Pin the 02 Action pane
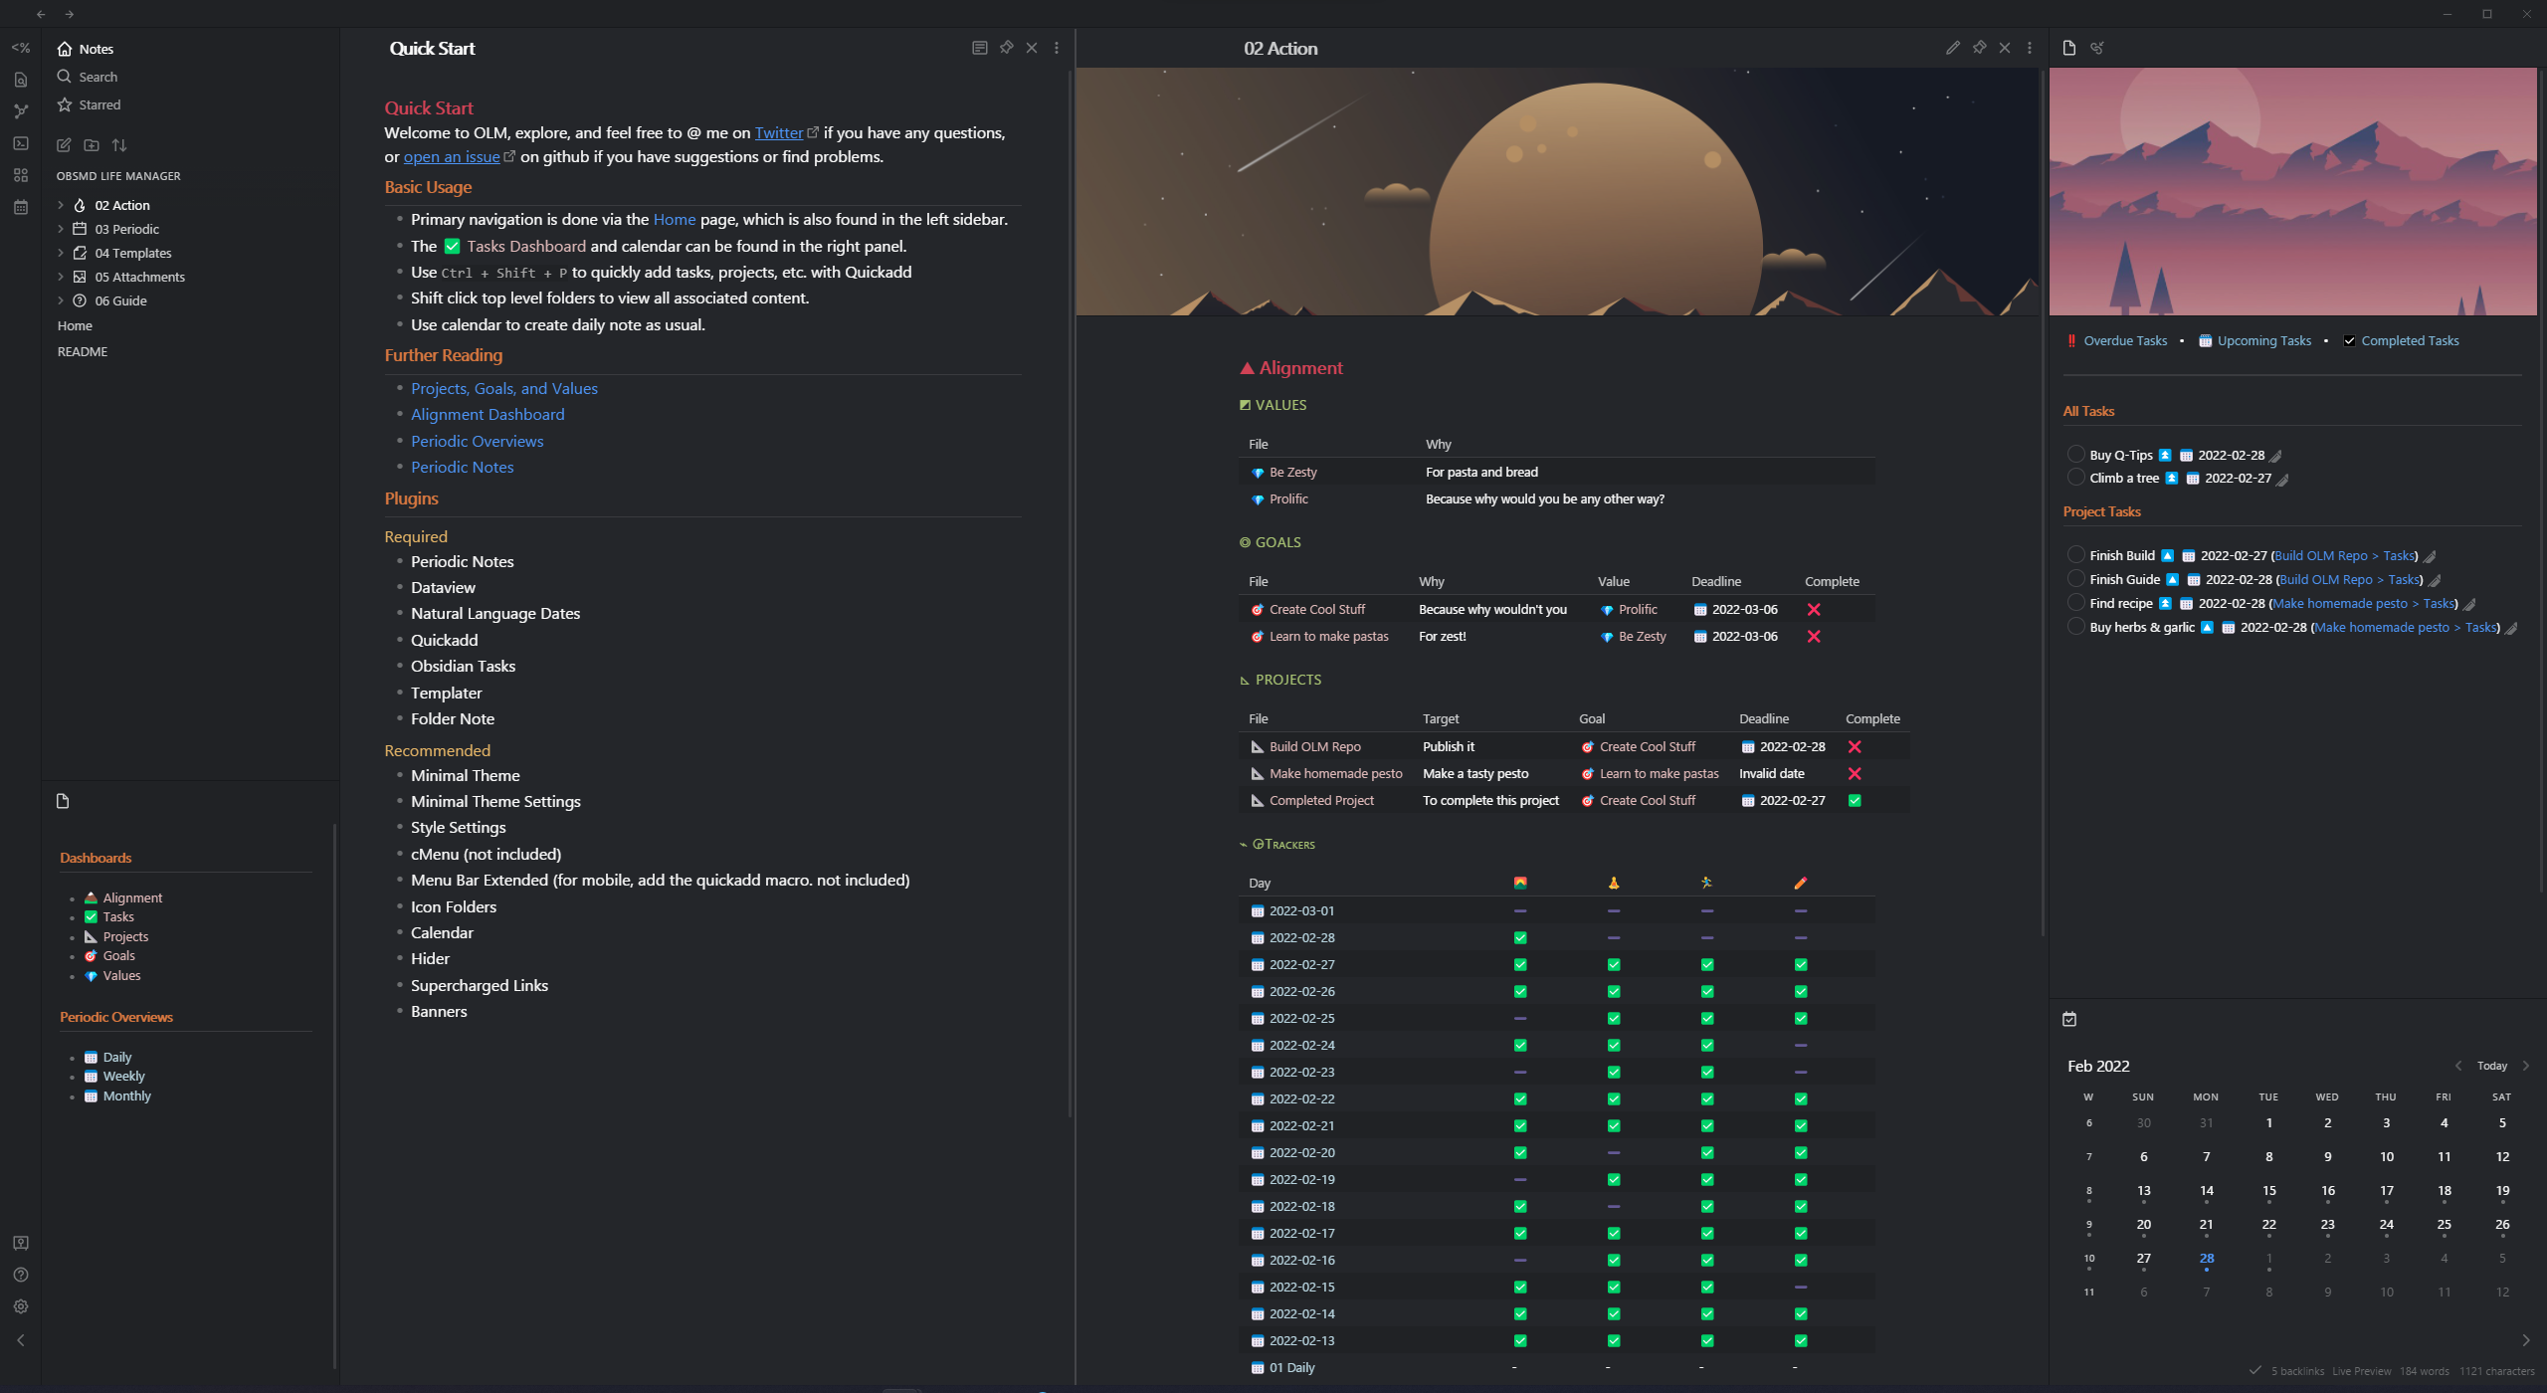 pos(1979,48)
